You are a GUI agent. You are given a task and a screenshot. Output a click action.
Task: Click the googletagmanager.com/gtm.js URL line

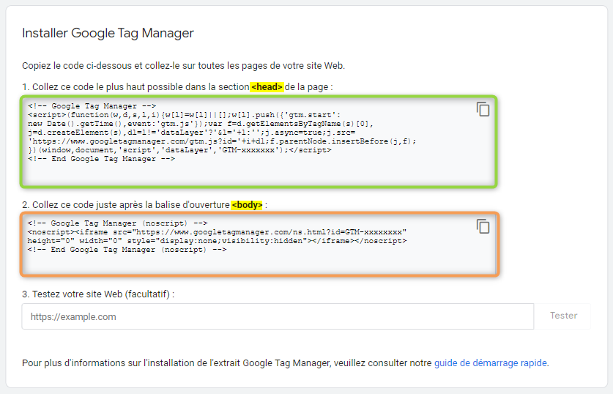click(x=222, y=141)
